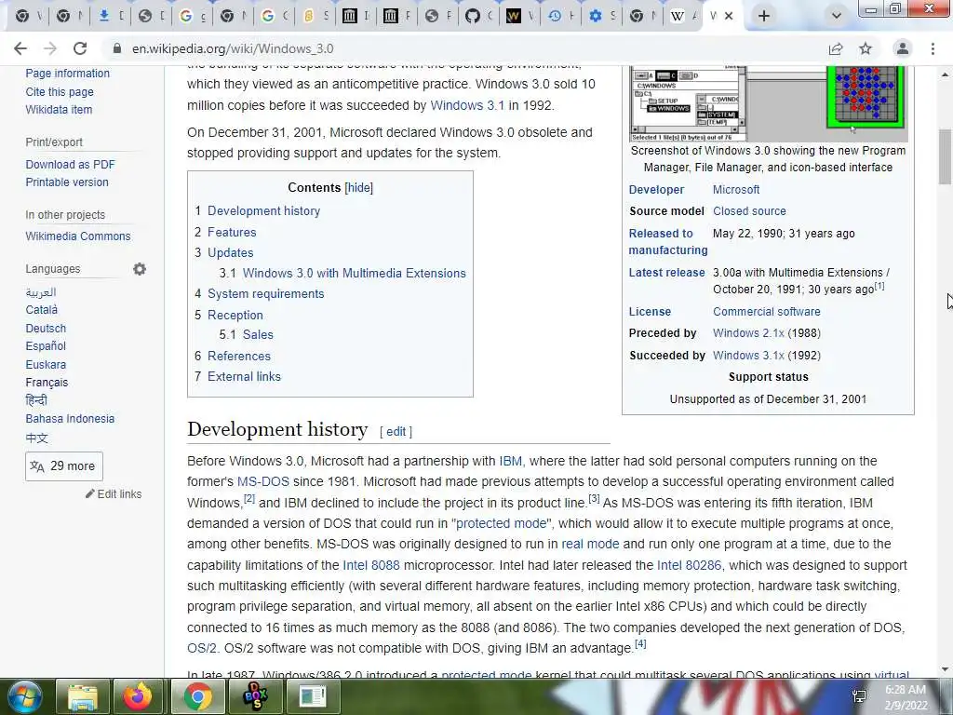Click the taskbar clock showing 6:28 AM
This screenshot has height=715, width=953.
905,697
